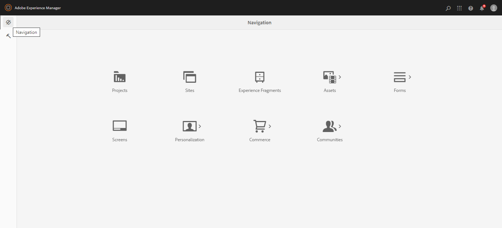This screenshot has height=228, width=502.
Task: Expand the Commerce submenu chevron
Action: pyautogui.click(x=270, y=126)
